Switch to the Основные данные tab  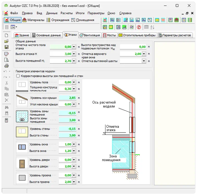(47, 35)
